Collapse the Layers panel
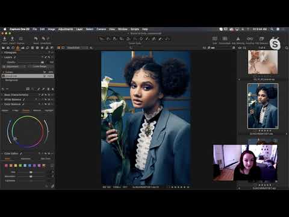The width and height of the screenshot is (289, 217). pos(2,57)
